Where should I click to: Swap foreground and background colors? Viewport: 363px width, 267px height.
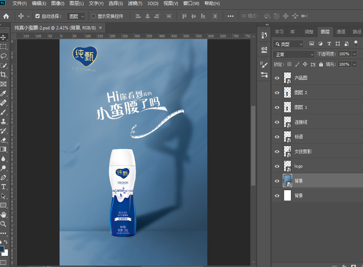click(x=6, y=242)
